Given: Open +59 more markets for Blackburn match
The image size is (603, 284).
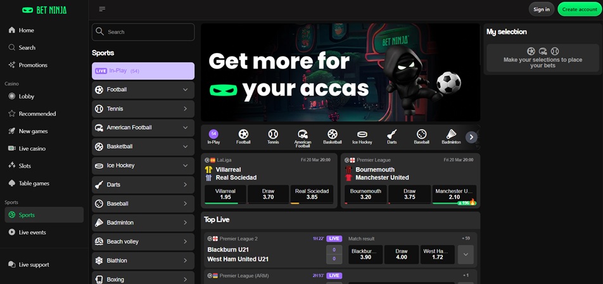Looking at the screenshot, I should (x=466, y=238).
